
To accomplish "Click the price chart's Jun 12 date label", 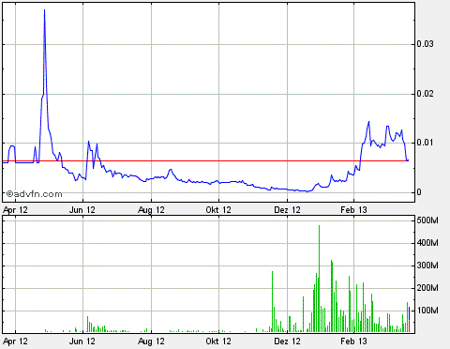I will [x=82, y=209].
